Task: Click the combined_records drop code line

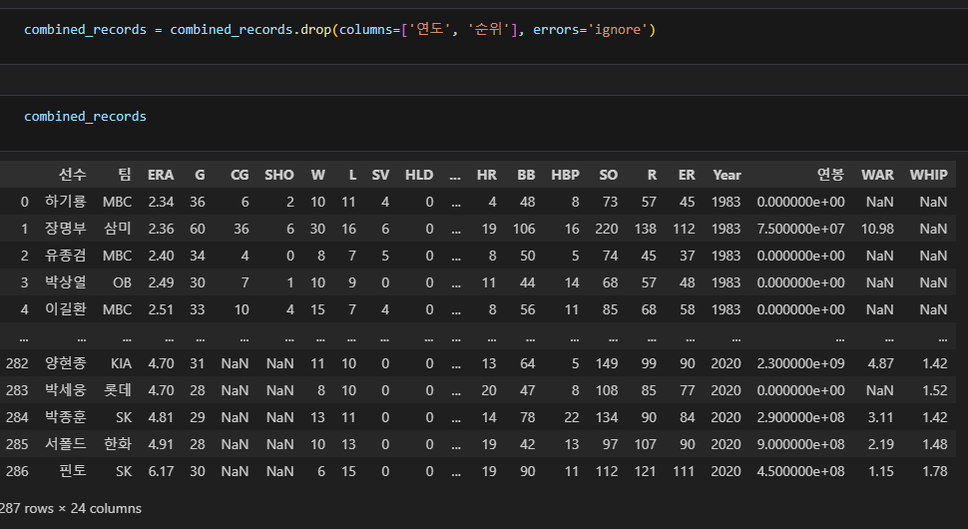Action: pos(339,30)
